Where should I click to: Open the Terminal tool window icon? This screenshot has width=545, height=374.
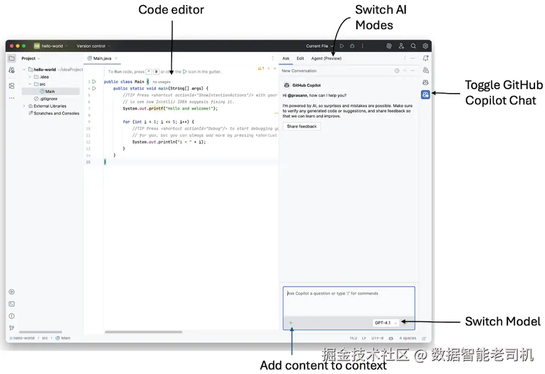[12, 304]
